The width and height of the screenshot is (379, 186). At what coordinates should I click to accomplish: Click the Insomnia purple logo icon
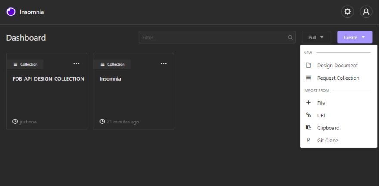click(11, 12)
